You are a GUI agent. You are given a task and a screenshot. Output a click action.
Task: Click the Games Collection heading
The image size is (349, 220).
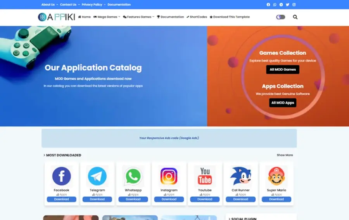[283, 53]
